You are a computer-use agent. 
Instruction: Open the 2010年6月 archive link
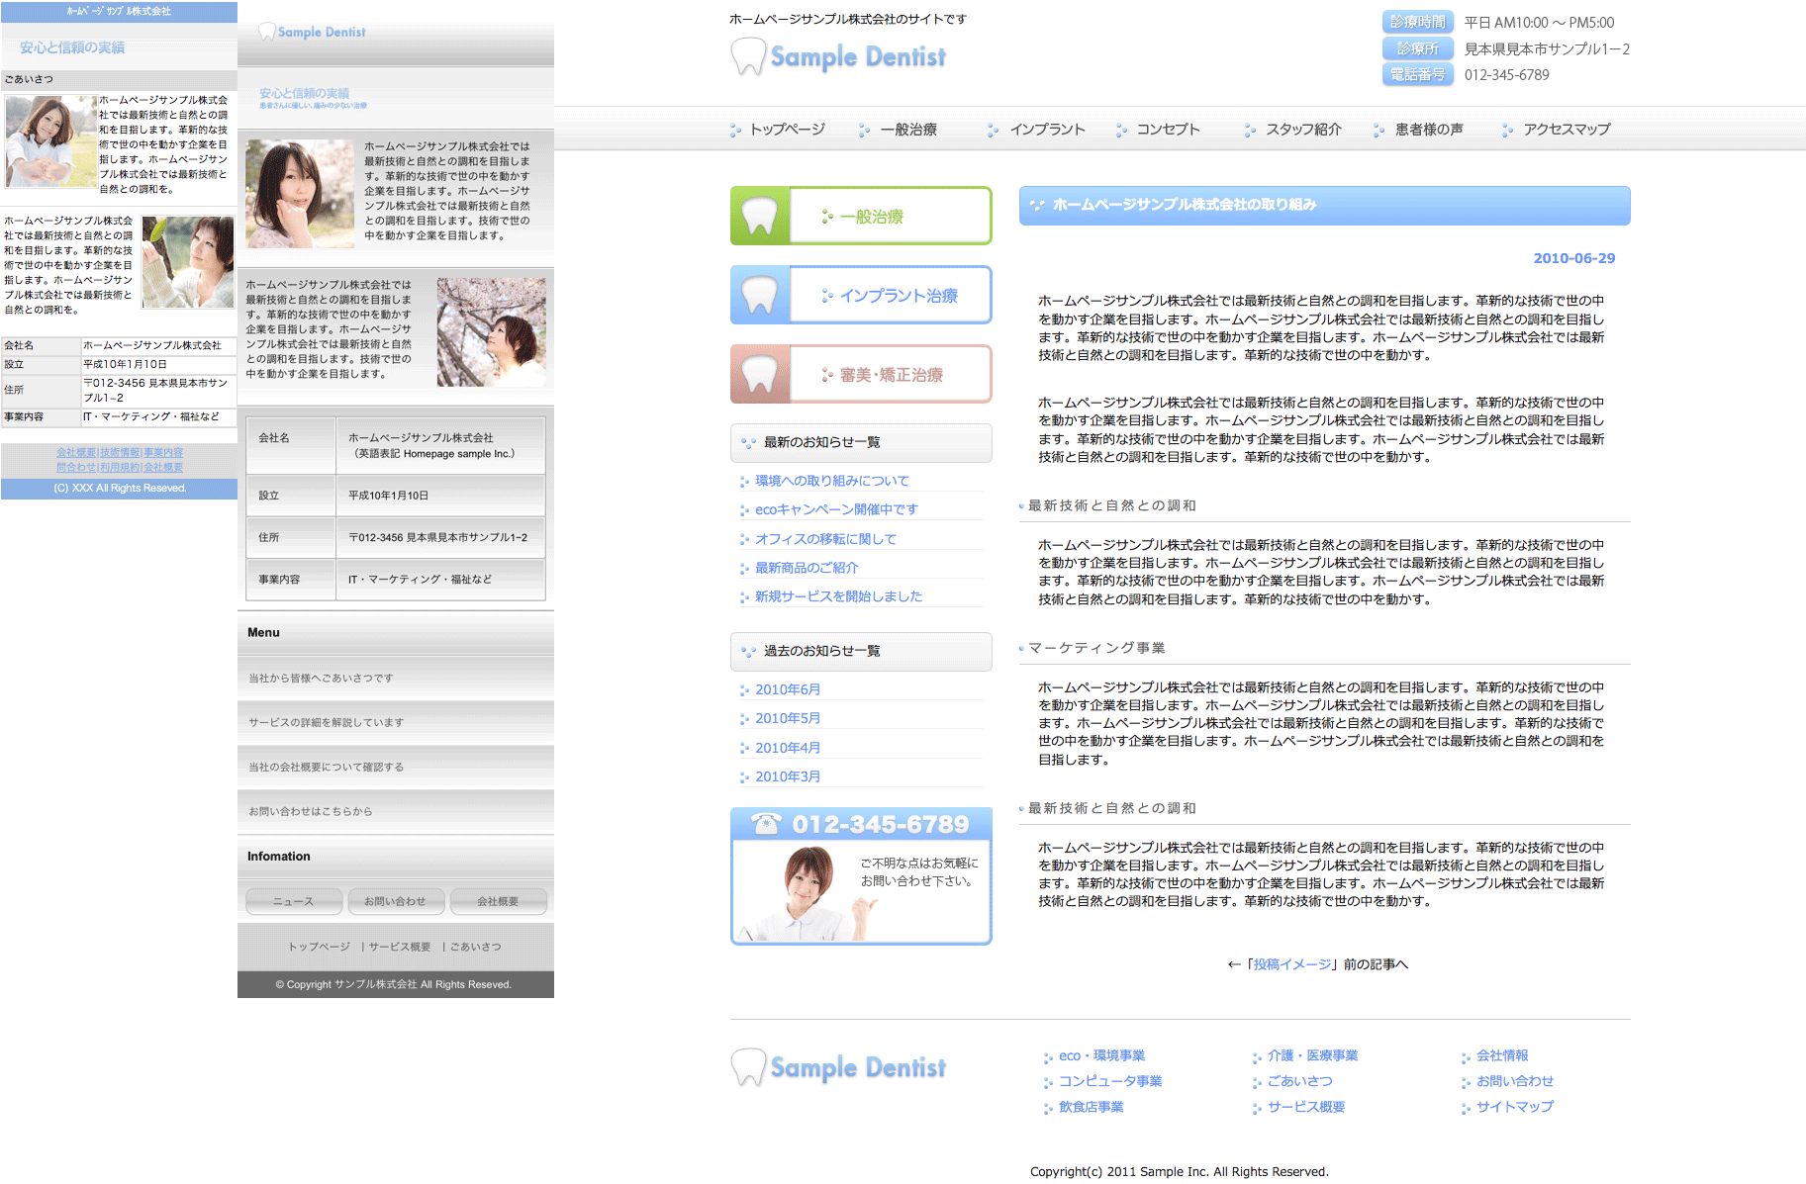pyautogui.click(x=788, y=689)
